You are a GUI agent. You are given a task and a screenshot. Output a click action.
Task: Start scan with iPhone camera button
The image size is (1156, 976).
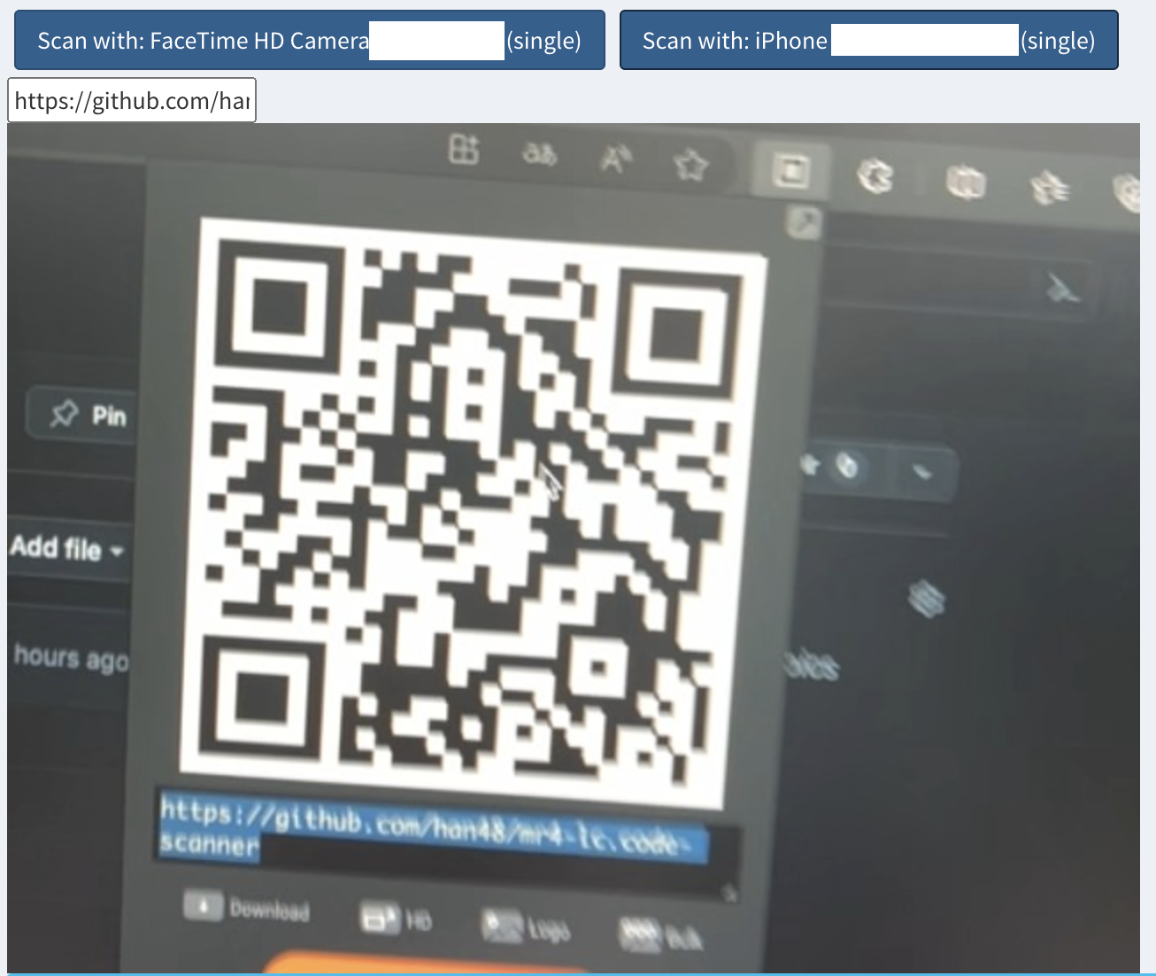pyautogui.click(x=869, y=40)
